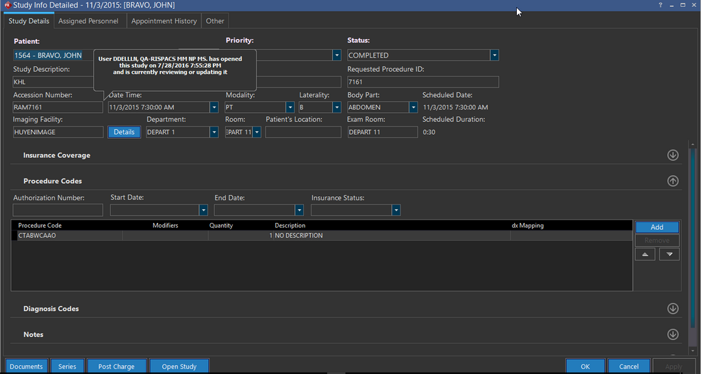
Task: Move procedure code down with arrow button
Action: (669, 254)
